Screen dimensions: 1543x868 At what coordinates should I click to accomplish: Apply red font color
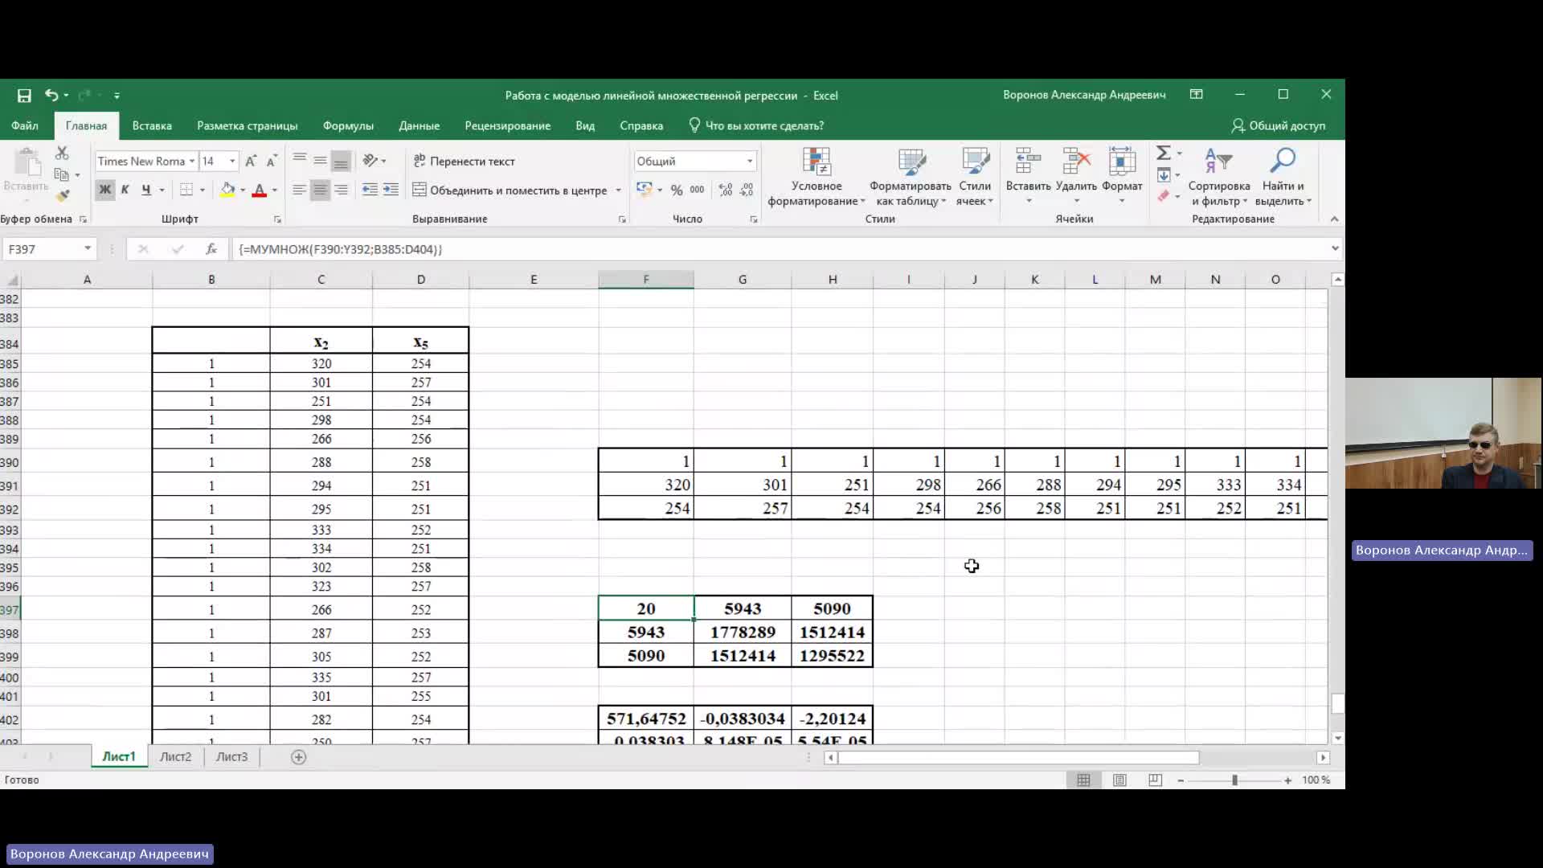(259, 190)
